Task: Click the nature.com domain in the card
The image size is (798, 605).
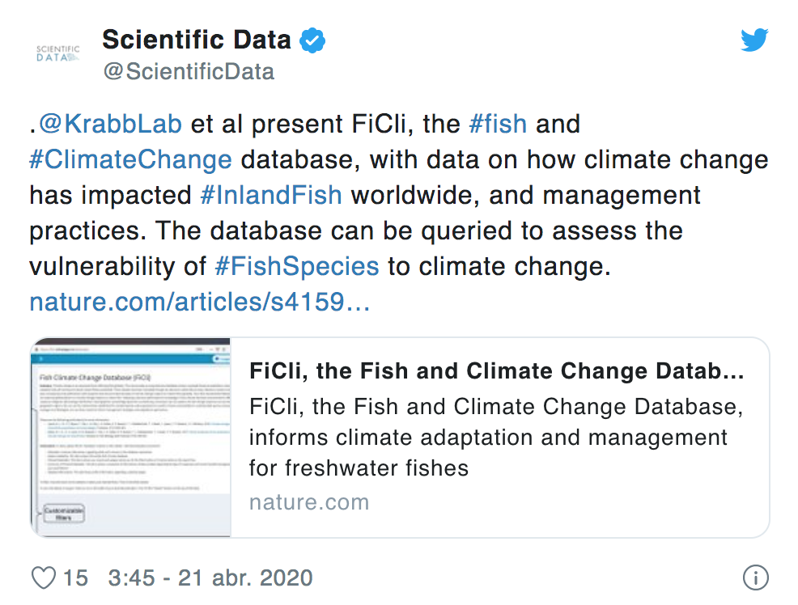Action: [x=308, y=501]
